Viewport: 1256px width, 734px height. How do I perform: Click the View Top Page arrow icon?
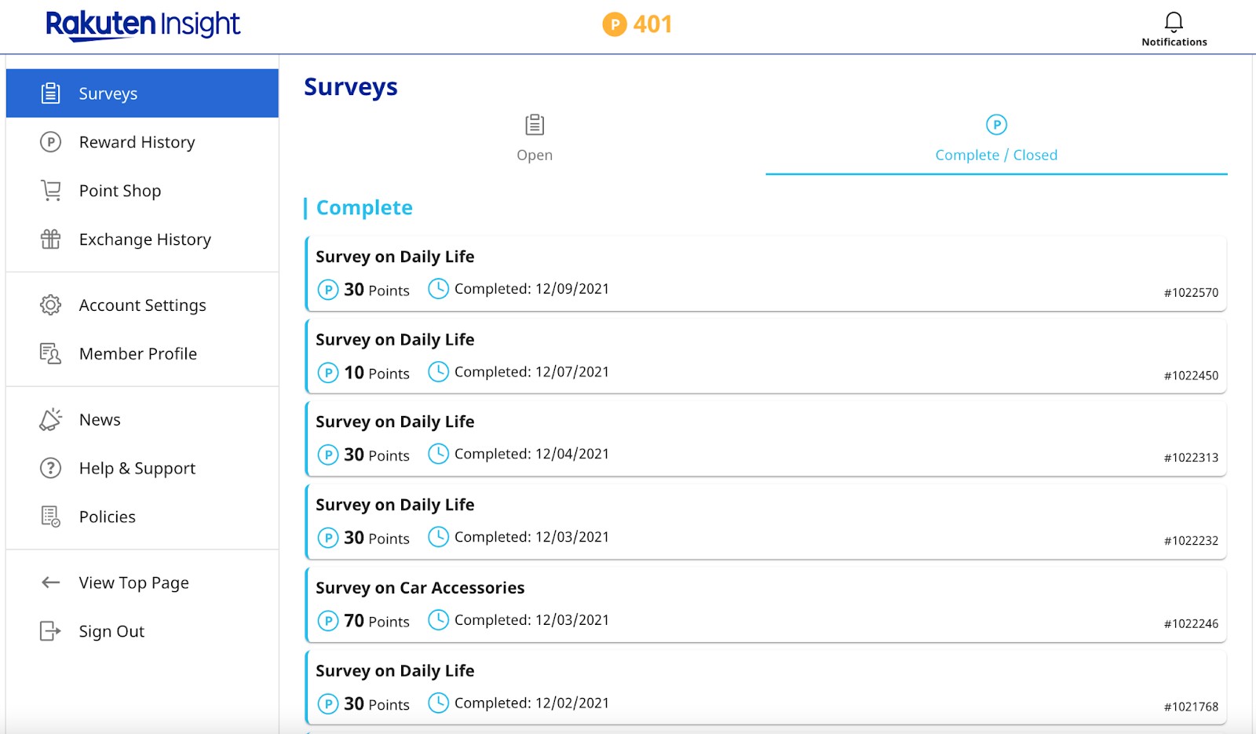51,582
